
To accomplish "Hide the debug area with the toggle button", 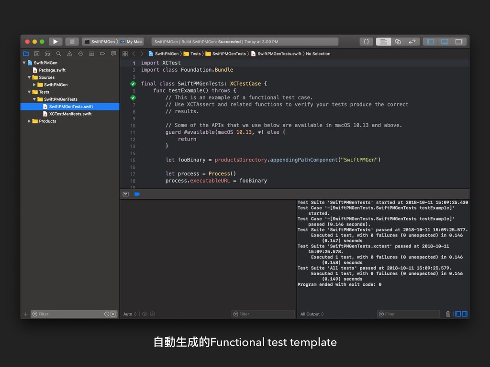I will coord(126,194).
